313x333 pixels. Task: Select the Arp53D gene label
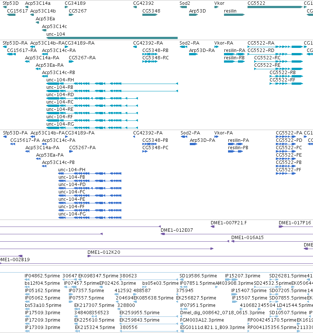point(197,11)
